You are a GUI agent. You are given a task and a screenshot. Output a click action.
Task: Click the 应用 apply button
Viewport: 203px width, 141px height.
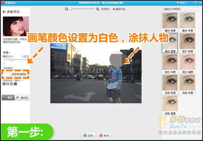point(89,135)
